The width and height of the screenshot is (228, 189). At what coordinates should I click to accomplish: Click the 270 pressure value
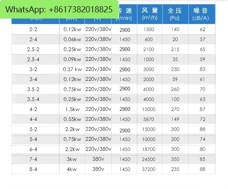[x=175, y=109]
